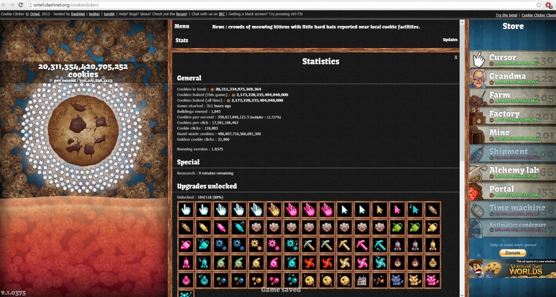This screenshot has width=556, height=297.
Task: Click the browser reload button
Action: [21, 5]
